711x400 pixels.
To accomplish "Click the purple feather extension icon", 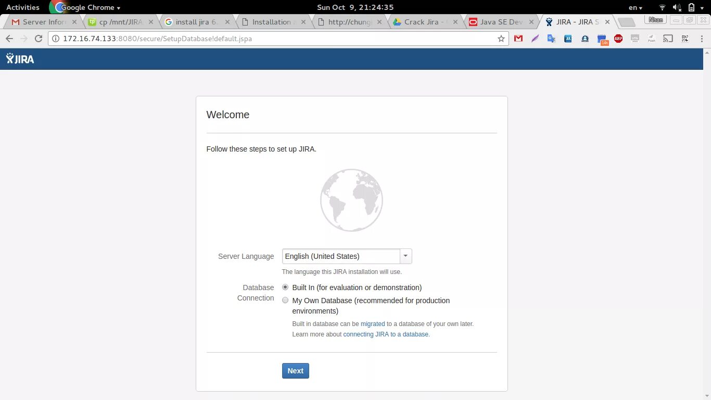I will pos(535,39).
